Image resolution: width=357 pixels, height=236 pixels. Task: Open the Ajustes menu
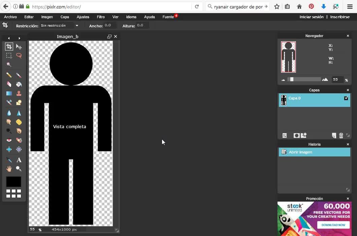(x=83, y=17)
